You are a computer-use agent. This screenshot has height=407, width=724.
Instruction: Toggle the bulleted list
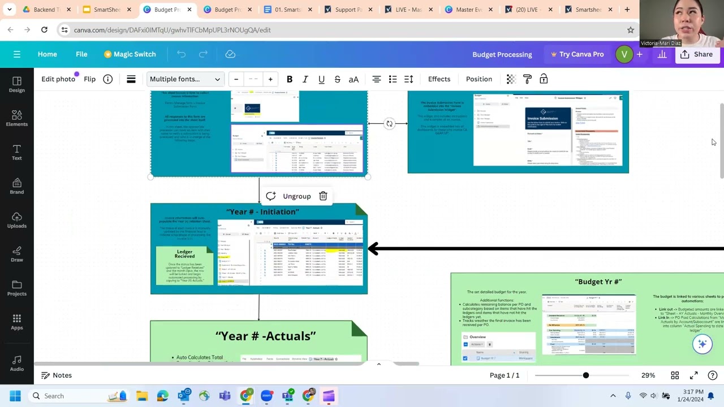tap(393, 79)
